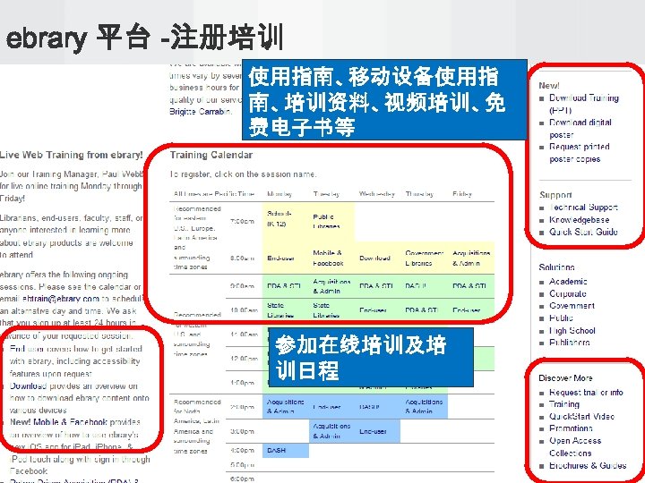
Task: Register for Wednesday 10:00am End-user session
Action: coord(373,310)
